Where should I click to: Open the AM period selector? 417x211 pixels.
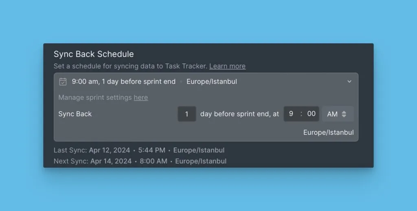(337, 114)
